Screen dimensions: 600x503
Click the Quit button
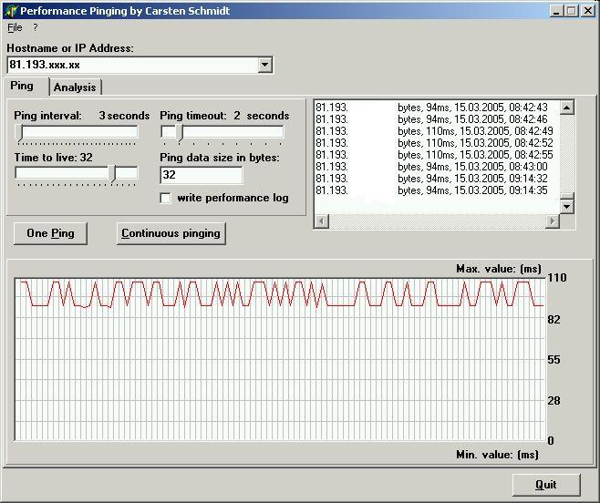pyautogui.click(x=545, y=485)
